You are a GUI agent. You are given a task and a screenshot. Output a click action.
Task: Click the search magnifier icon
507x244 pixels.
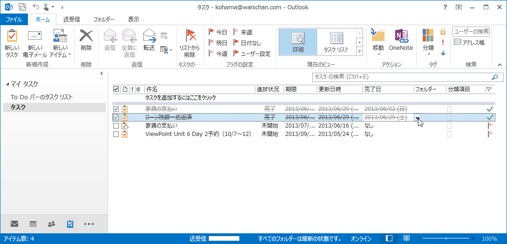(495, 77)
